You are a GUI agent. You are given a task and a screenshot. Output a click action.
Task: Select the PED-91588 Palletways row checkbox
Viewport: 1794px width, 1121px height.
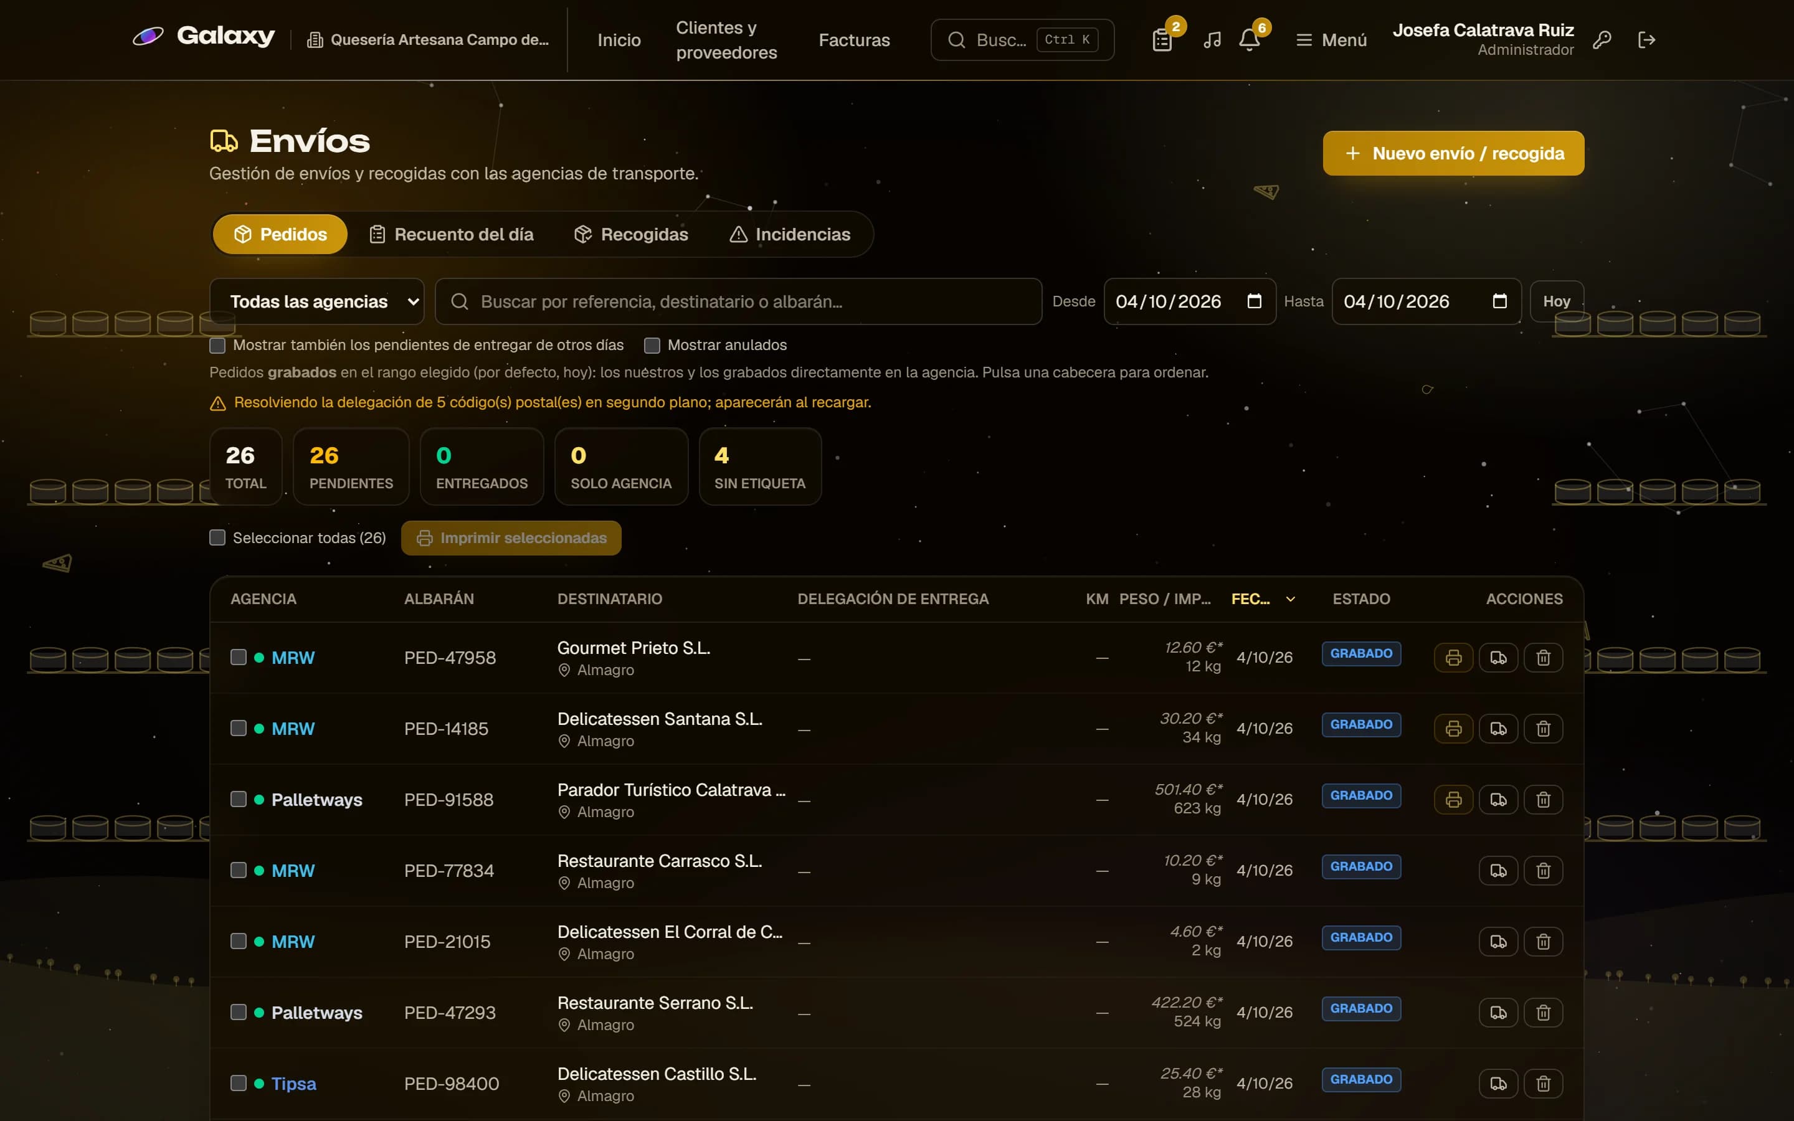[238, 799]
